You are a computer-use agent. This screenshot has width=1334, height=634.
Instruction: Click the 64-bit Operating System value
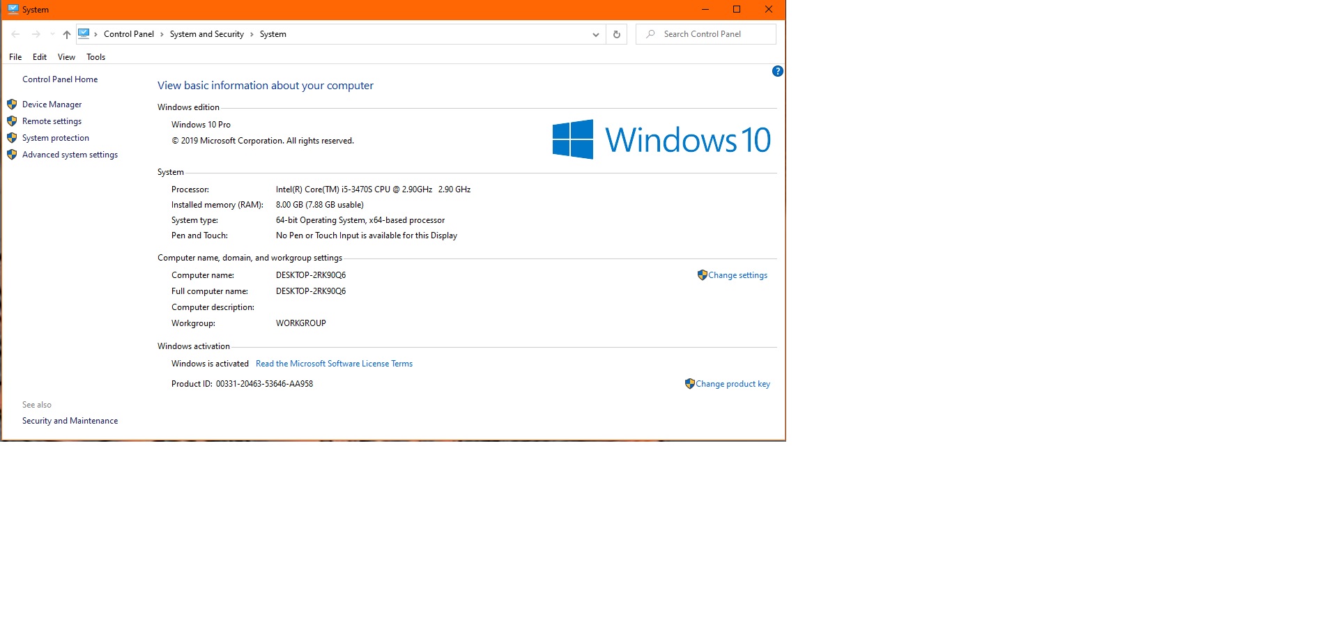coord(360,220)
